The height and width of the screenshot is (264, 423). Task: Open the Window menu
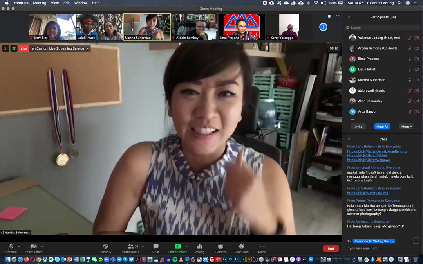coord(81,3)
